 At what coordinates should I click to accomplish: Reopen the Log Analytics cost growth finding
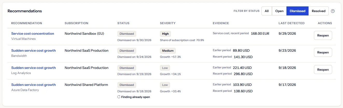323,70
